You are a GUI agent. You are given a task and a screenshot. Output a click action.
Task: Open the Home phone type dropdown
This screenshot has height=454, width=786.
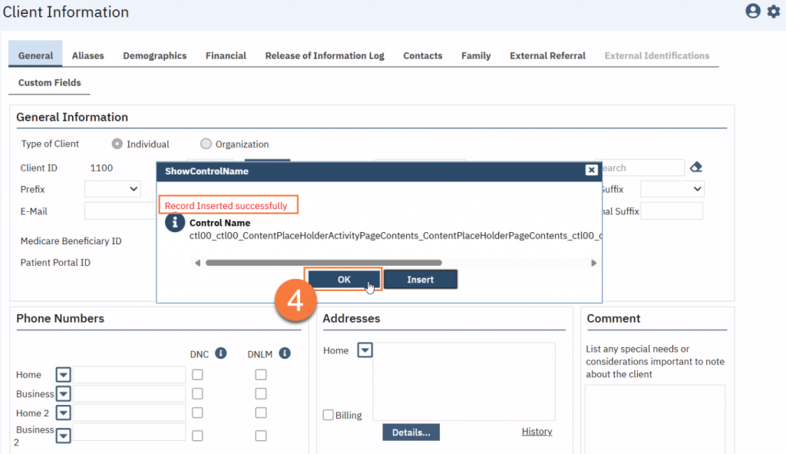64,375
